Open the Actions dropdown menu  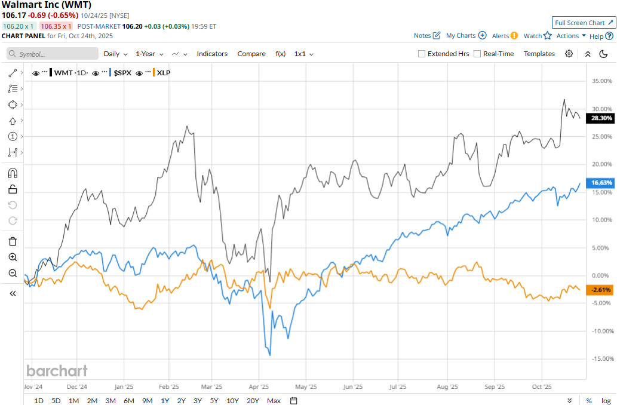tap(571, 36)
